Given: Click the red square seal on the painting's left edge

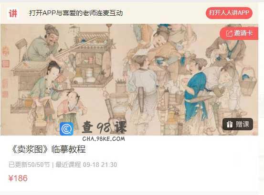Looking at the screenshot, I should click(5, 64).
